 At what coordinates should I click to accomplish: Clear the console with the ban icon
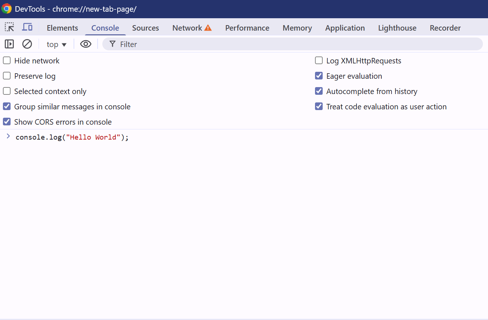27,44
